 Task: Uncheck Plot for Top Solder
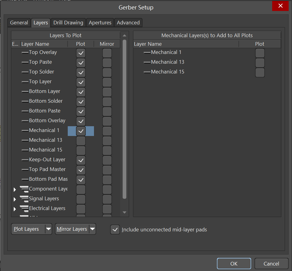click(81, 72)
